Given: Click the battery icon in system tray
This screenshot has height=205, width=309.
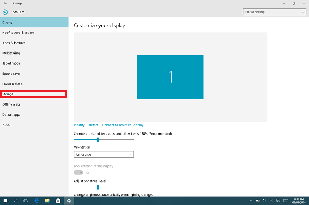Looking at the screenshot, I should pyautogui.click(x=257, y=201).
